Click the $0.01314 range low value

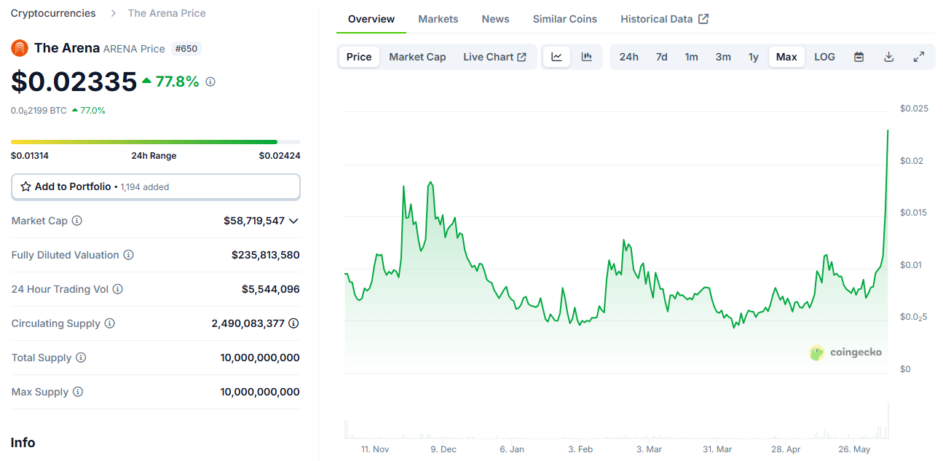30,156
